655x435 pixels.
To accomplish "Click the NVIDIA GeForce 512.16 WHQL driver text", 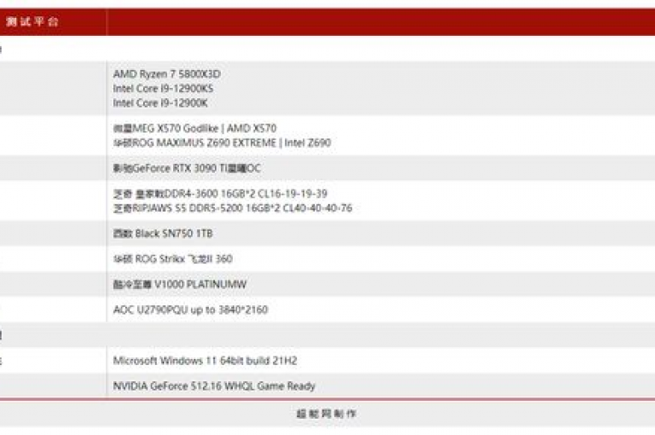I will point(214,386).
